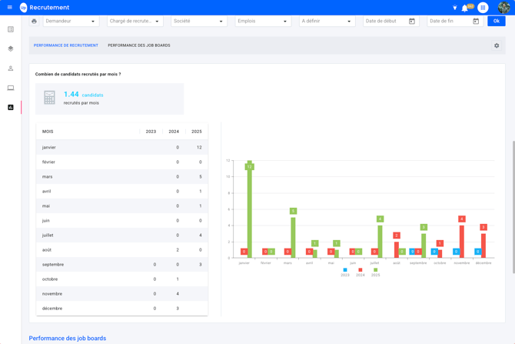
Task: Toggle the 2025 series in chart legend
Action: point(375,272)
